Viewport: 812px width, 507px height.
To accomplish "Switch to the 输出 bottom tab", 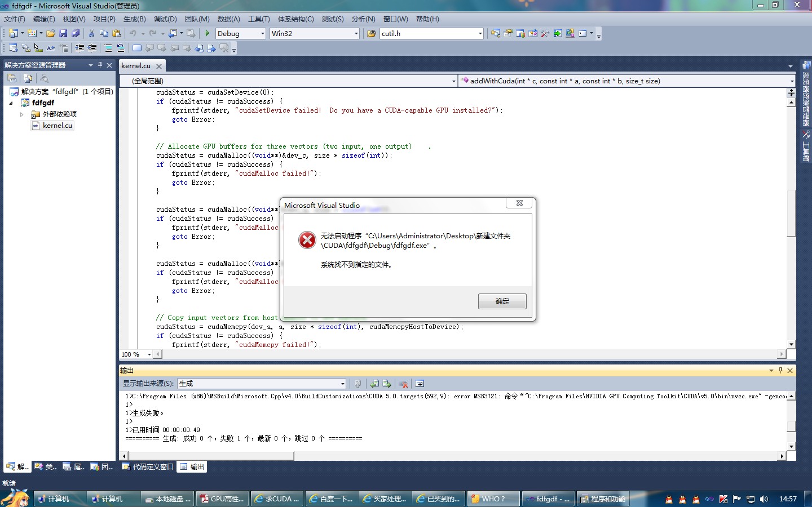I will pyautogui.click(x=192, y=467).
